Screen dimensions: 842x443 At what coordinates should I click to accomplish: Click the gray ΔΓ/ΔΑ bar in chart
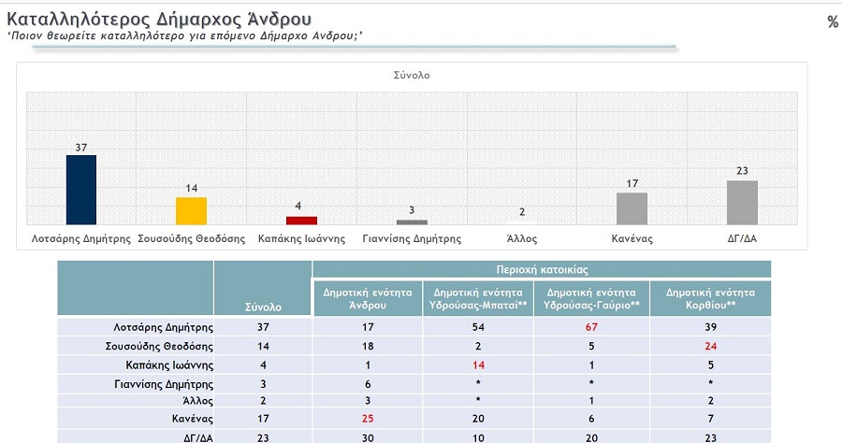tap(742, 202)
